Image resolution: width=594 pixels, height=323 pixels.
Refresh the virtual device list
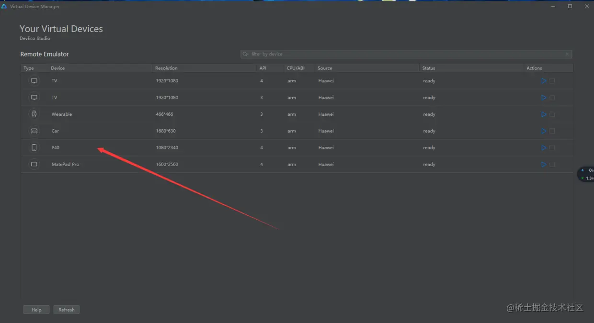pyautogui.click(x=67, y=310)
